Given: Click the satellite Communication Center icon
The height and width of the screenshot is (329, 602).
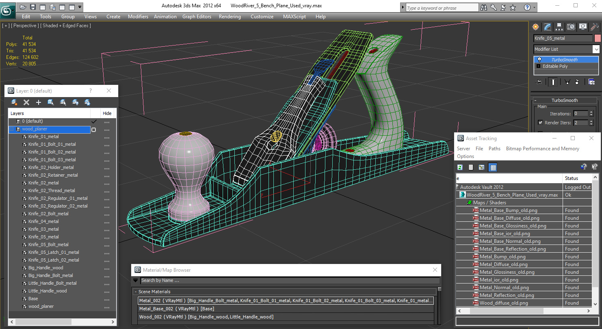Looking at the screenshot, I should pos(503,7).
